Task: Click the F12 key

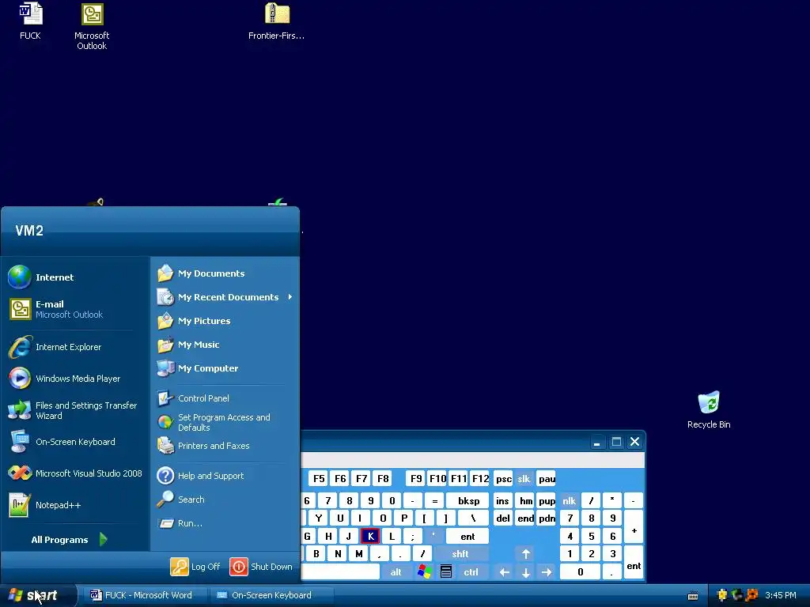Action: click(x=480, y=478)
